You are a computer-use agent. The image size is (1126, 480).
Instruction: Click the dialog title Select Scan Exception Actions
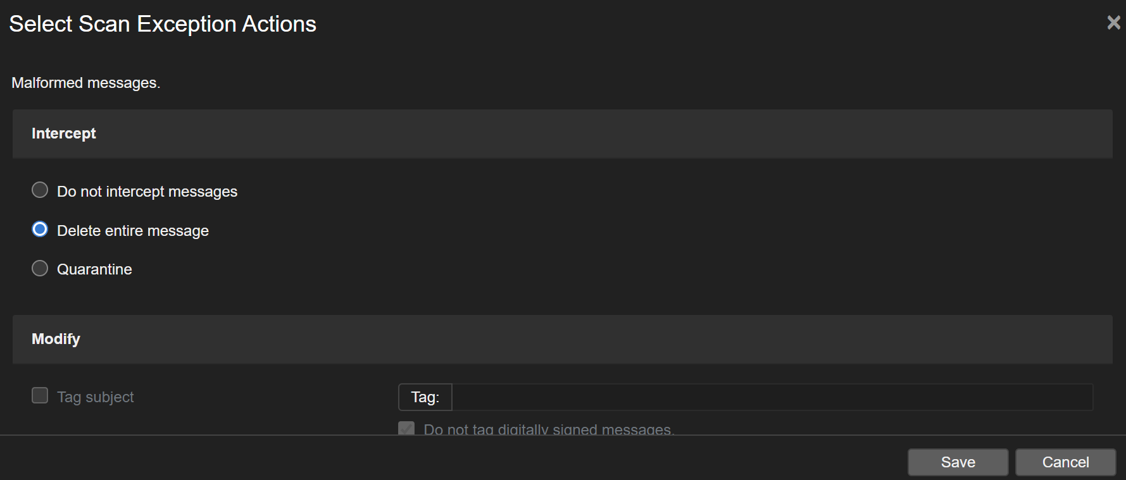point(163,24)
